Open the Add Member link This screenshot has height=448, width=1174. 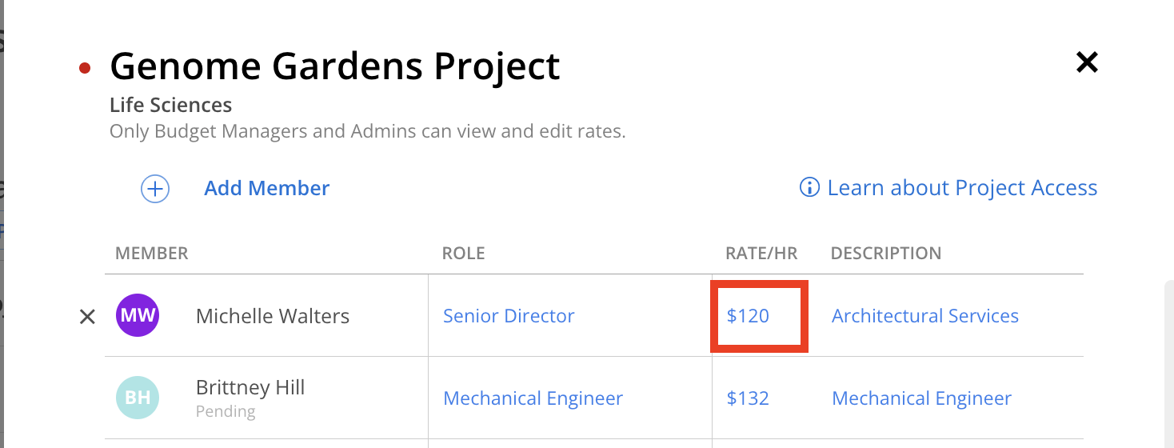point(266,189)
